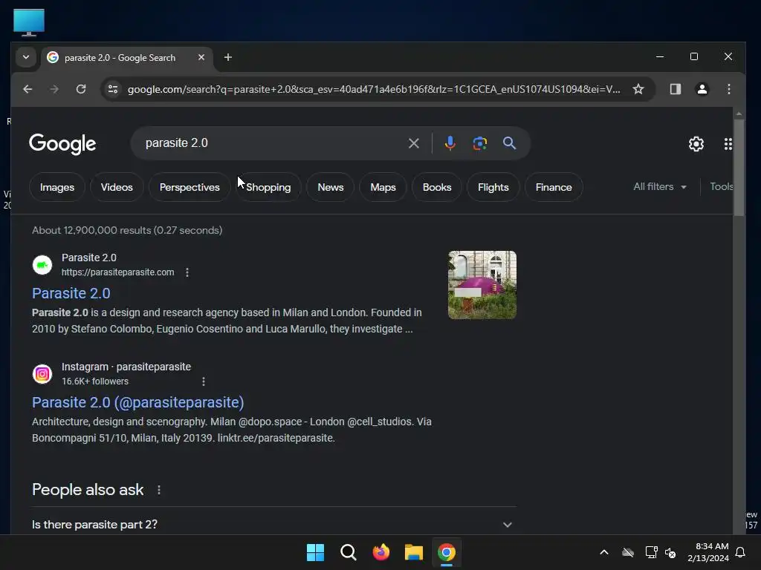Click the parasite site favicon
The height and width of the screenshot is (570, 761).
click(x=42, y=265)
